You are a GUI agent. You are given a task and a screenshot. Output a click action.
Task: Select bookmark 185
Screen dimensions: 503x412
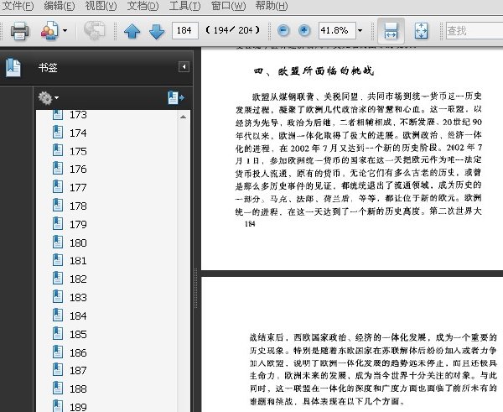click(70, 334)
